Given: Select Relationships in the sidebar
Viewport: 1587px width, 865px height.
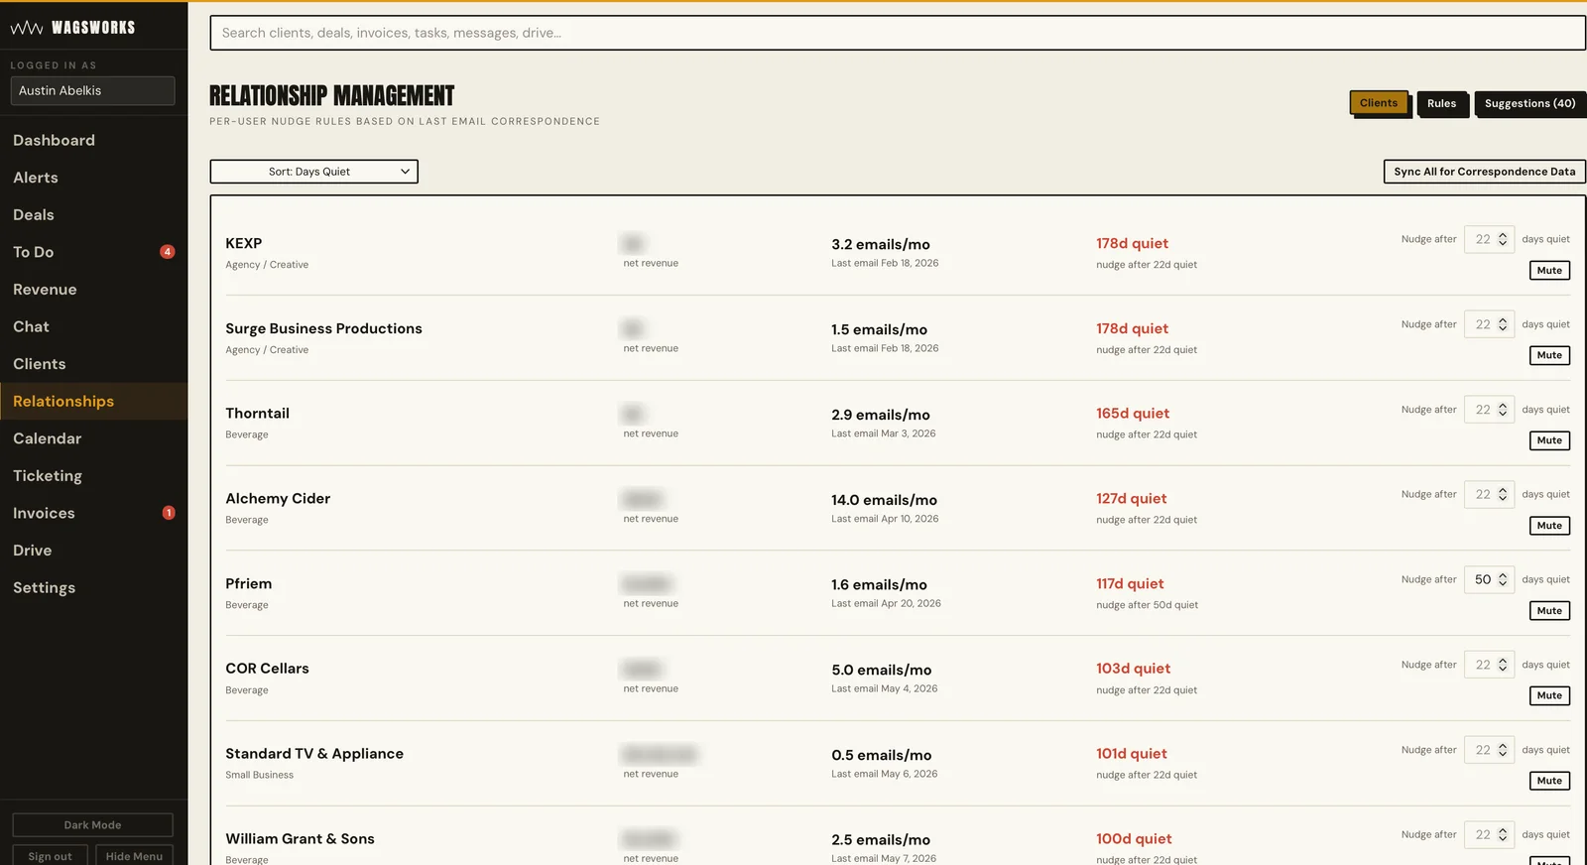Looking at the screenshot, I should [x=94, y=401].
